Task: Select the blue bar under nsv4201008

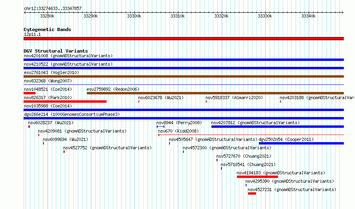Action: [183, 60]
